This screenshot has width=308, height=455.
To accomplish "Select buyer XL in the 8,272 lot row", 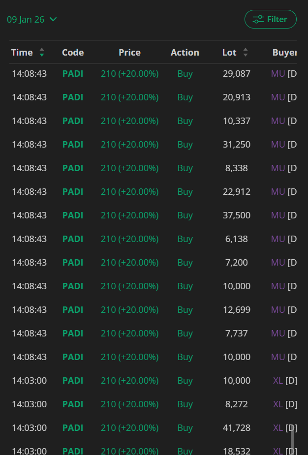I will pyautogui.click(x=278, y=404).
